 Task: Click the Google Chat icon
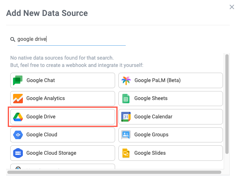[18, 80]
